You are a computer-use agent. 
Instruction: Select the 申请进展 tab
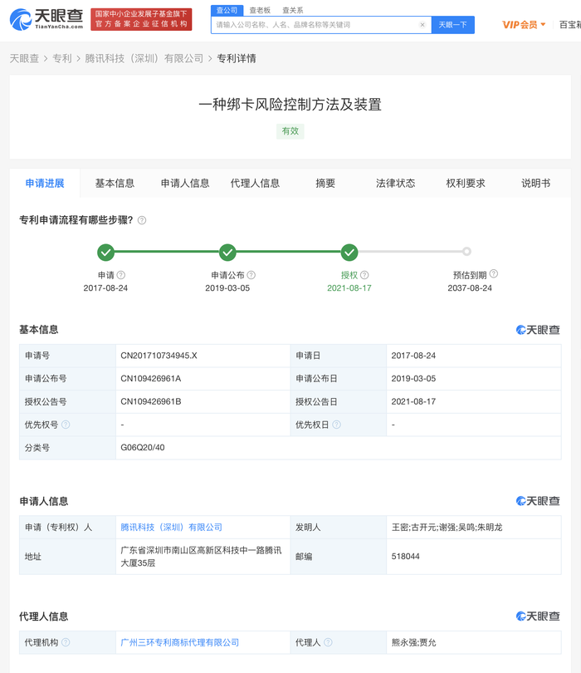pyautogui.click(x=45, y=184)
